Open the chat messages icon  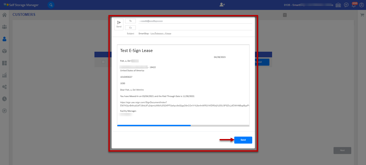(x=346, y=5)
